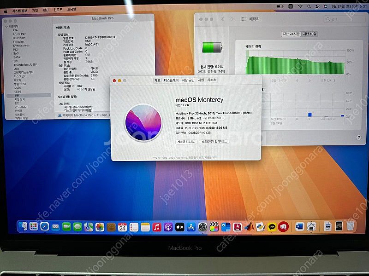
Task: Close the About This Mac window
Action: click(114, 81)
